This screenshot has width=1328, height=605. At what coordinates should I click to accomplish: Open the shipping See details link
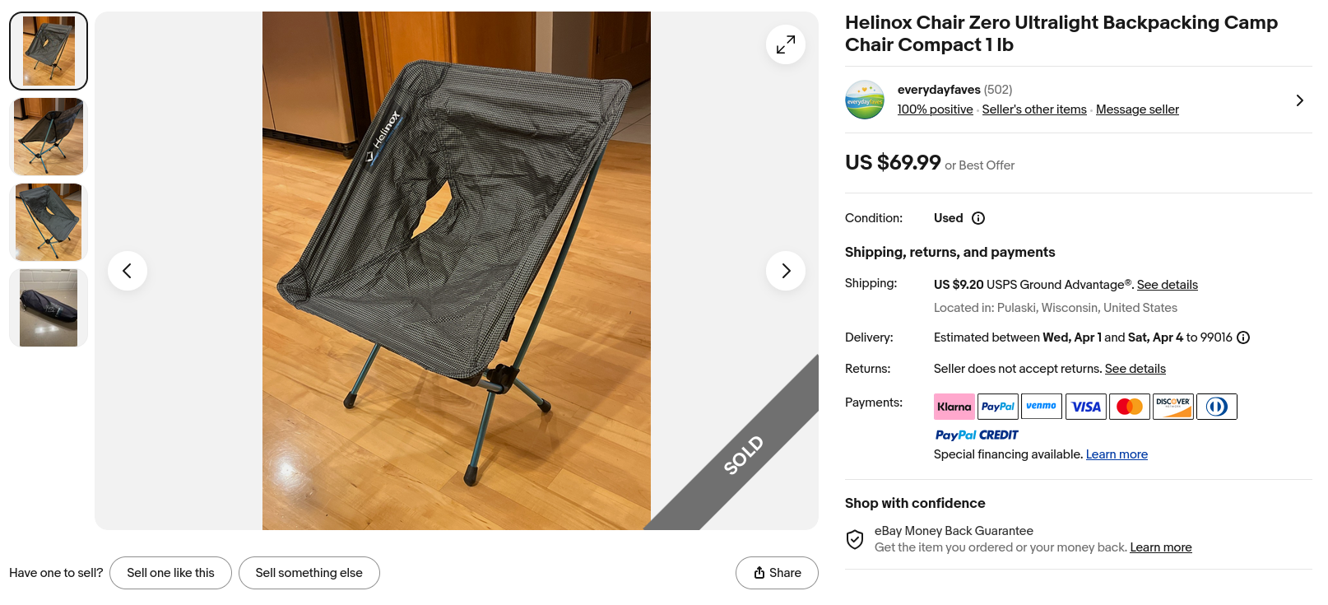click(x=1167, y=285)
